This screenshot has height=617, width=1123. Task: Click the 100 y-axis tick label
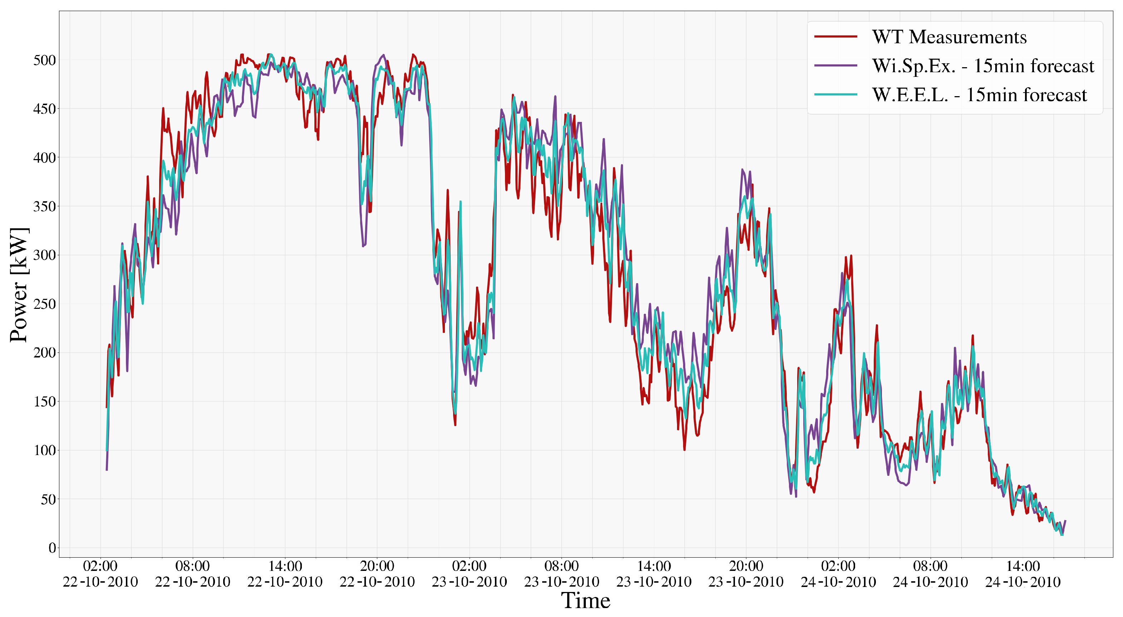click(44, 450)
